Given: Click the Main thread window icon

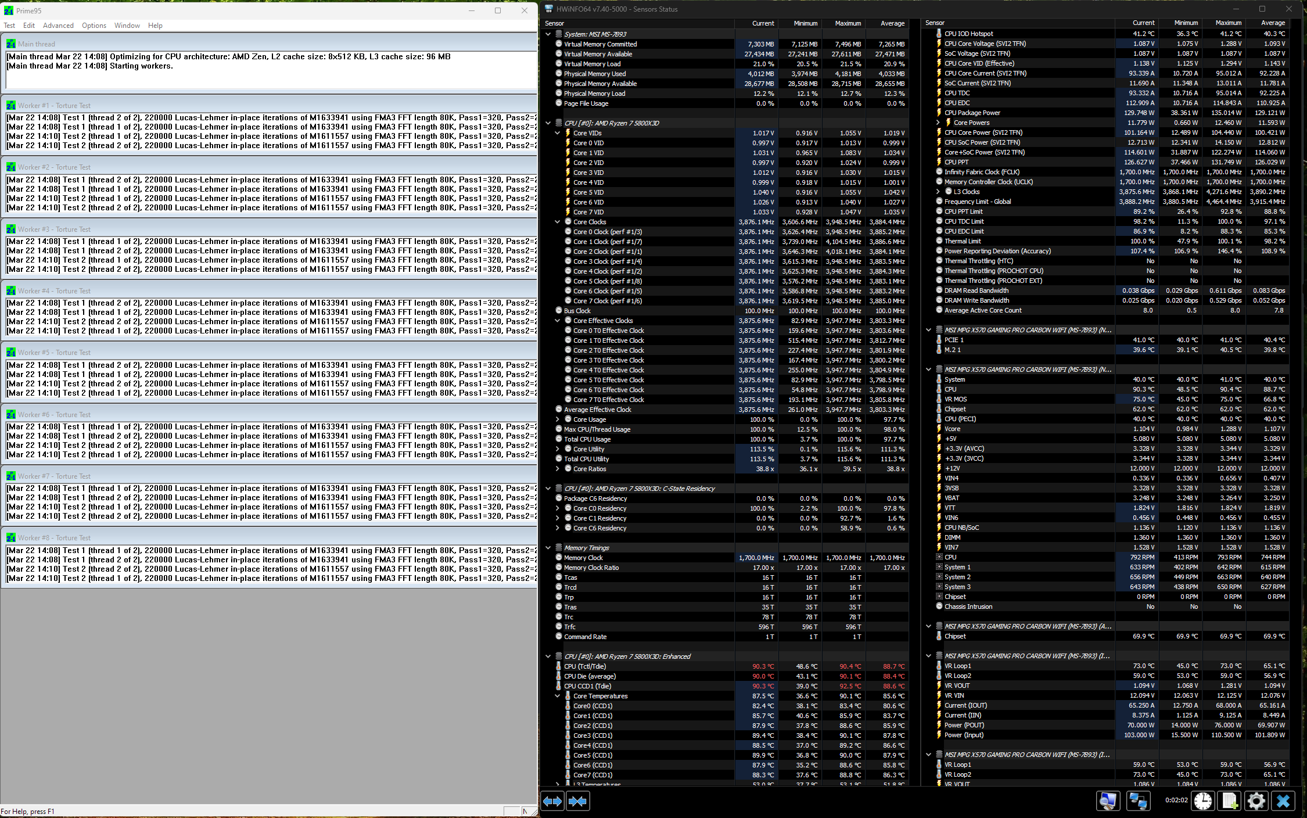Looking at the screenshot, I should [x=10, y=44].
